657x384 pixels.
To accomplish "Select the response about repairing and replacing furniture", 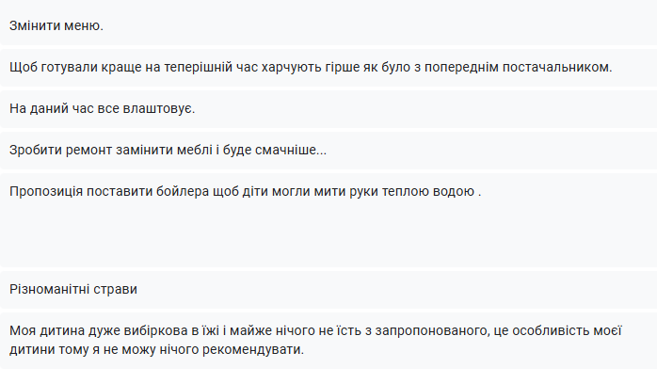I will (168, 151).
